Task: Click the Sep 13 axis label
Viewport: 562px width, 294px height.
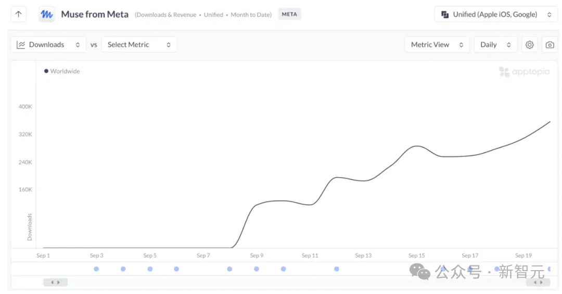Action: coord(363,256)
